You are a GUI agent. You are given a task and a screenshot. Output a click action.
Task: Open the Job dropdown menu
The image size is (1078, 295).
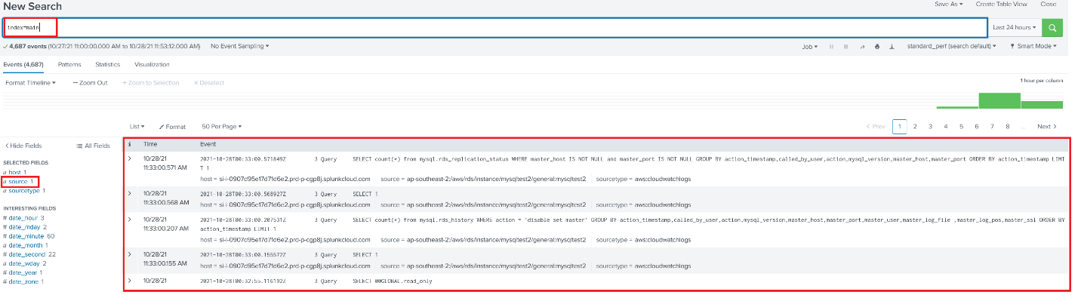point(810,47)
